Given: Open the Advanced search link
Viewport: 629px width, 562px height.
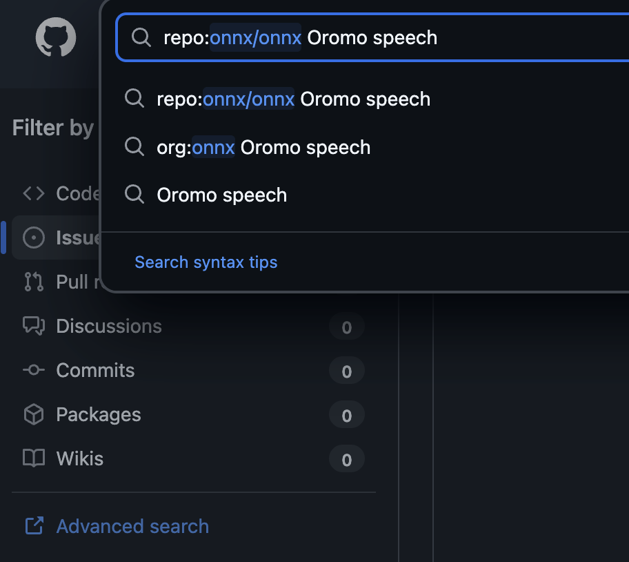Looking at the screenshot, I should [x=132, y=526].
